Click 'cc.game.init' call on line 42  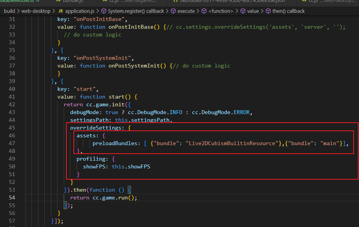pos(105,104)
